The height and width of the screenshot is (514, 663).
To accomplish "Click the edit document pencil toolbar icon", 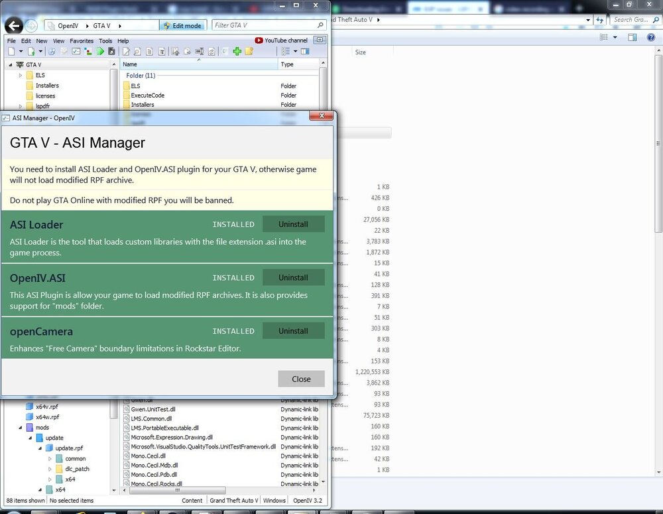I will pos(126,51).
